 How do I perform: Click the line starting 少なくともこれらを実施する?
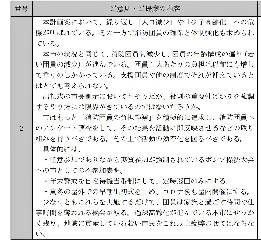point(148,202)
